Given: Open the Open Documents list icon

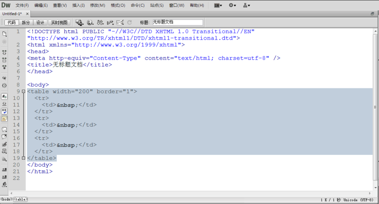Looking at the screenshot, I should pyautogui.click(x=5, y=34).
